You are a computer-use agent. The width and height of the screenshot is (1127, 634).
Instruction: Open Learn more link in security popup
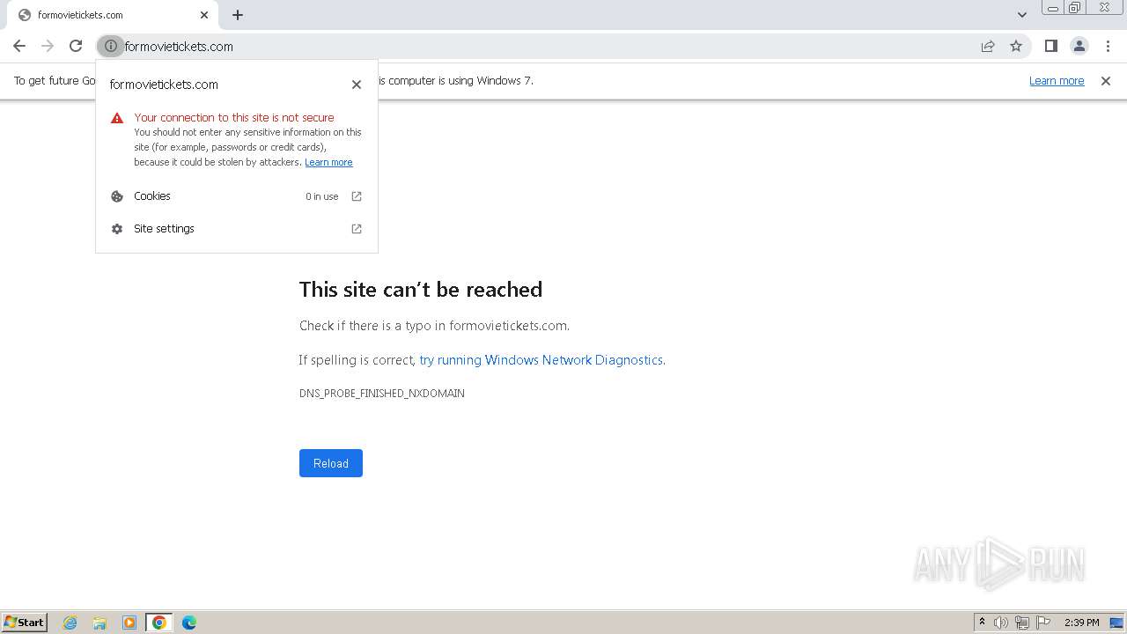328,162
